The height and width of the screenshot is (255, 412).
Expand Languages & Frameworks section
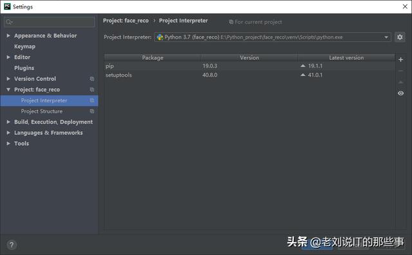click(x=8, y=133)
